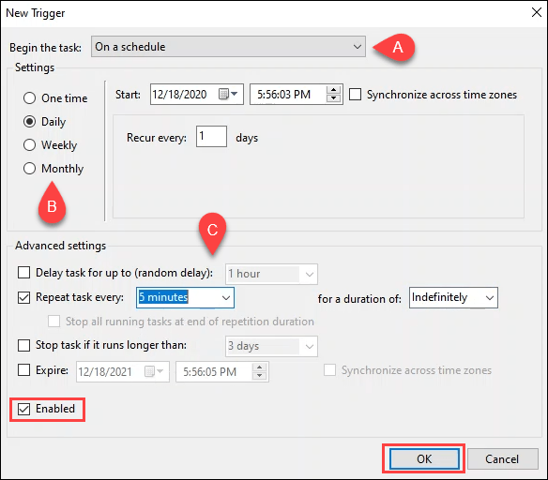Open the Begin the task dropdown
Image resolution: width=548 pixels, height=480 pixels.
[228, 47]
